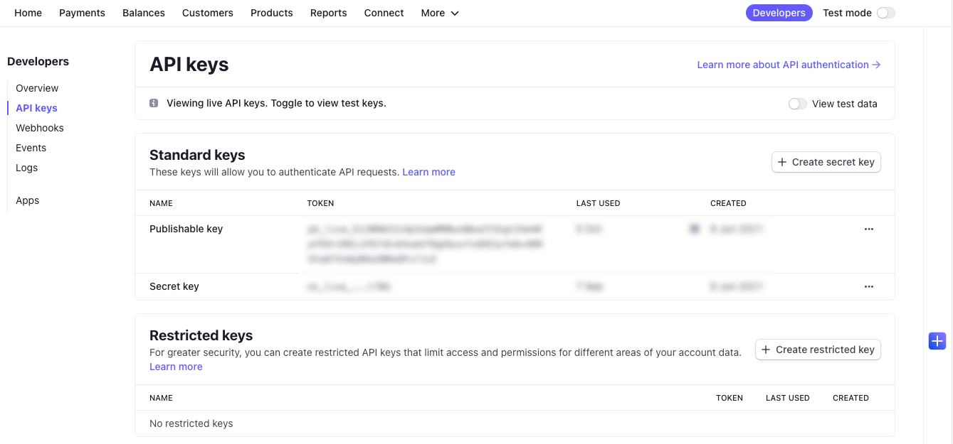Viewport: 953px width, 444px height.
Task: Click Create restricted key button
Action: coord(817,350)
